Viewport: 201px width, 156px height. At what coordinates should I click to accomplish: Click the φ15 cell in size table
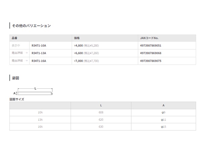pyautogui.click(x=163, y=127)
